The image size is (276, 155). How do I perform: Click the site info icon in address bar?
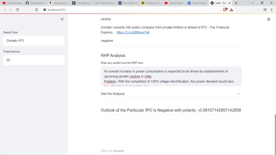point(45,10)
